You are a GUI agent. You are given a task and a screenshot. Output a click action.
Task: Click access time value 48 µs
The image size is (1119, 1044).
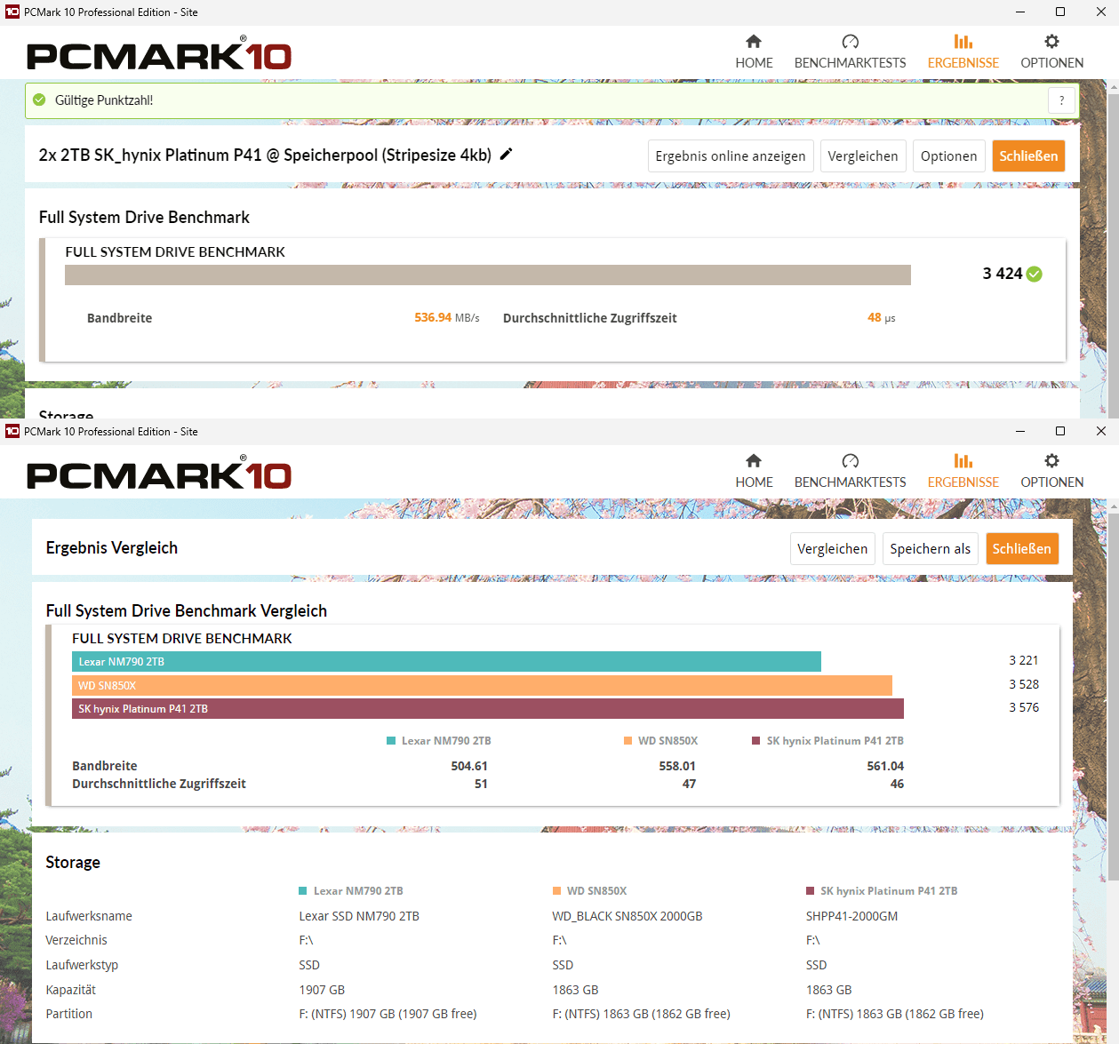(x=882, y=317)
